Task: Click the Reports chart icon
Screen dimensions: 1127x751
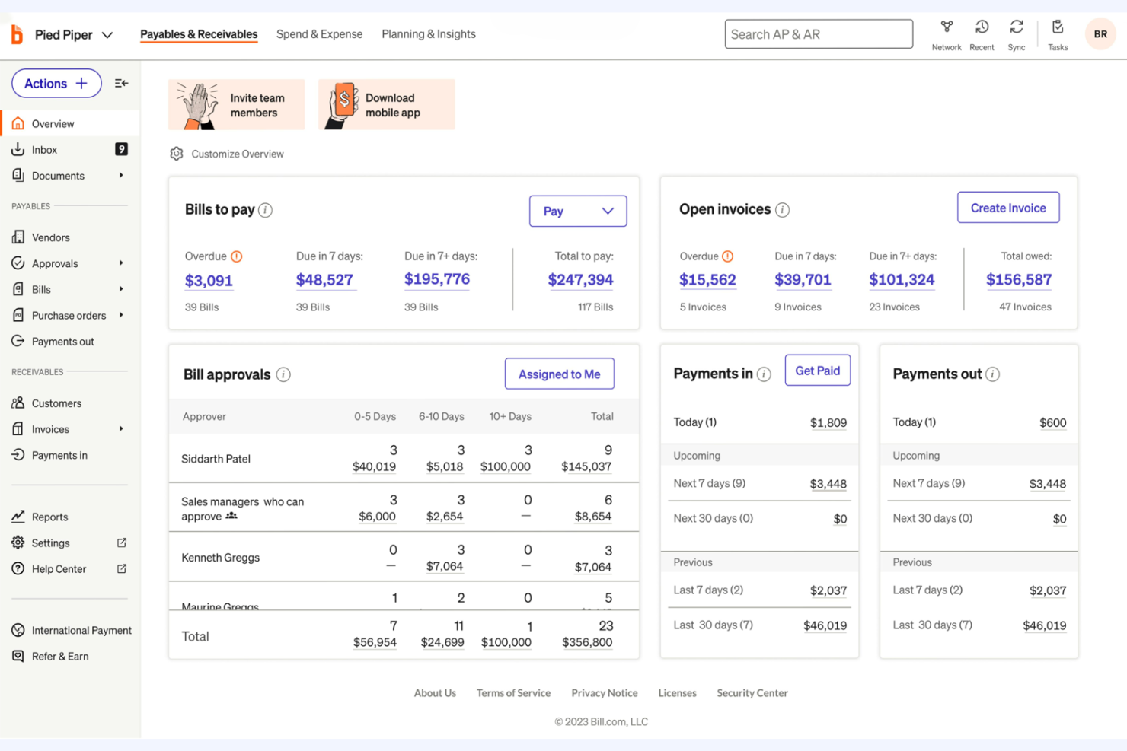Action: point(18,517)
